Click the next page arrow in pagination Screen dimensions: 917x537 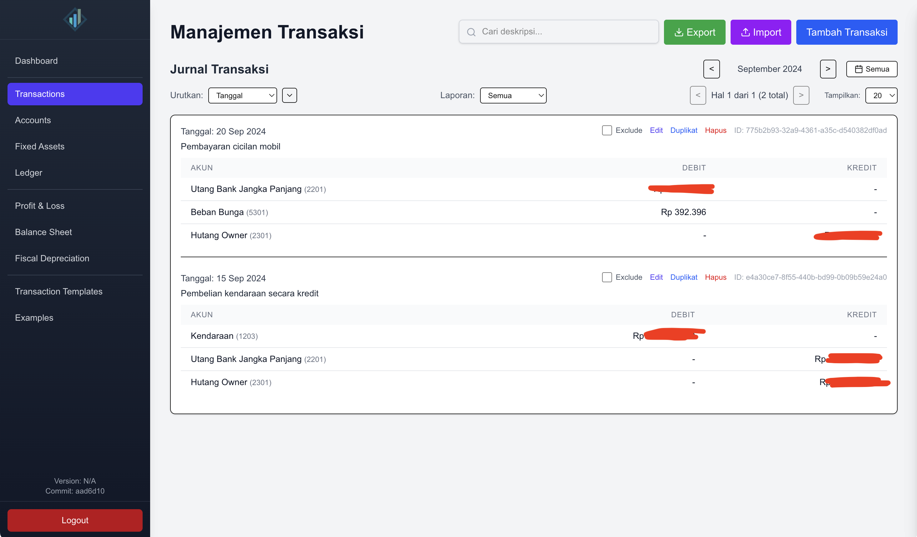tap(801, 95)
